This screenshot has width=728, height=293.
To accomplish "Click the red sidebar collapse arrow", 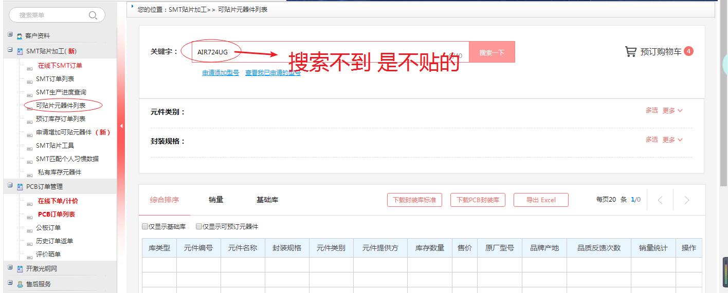I will (121, 126).
